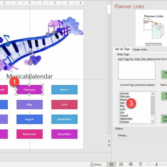Start Slide Show from status bar icon
167x167 pixels.
tap(141, 164)
